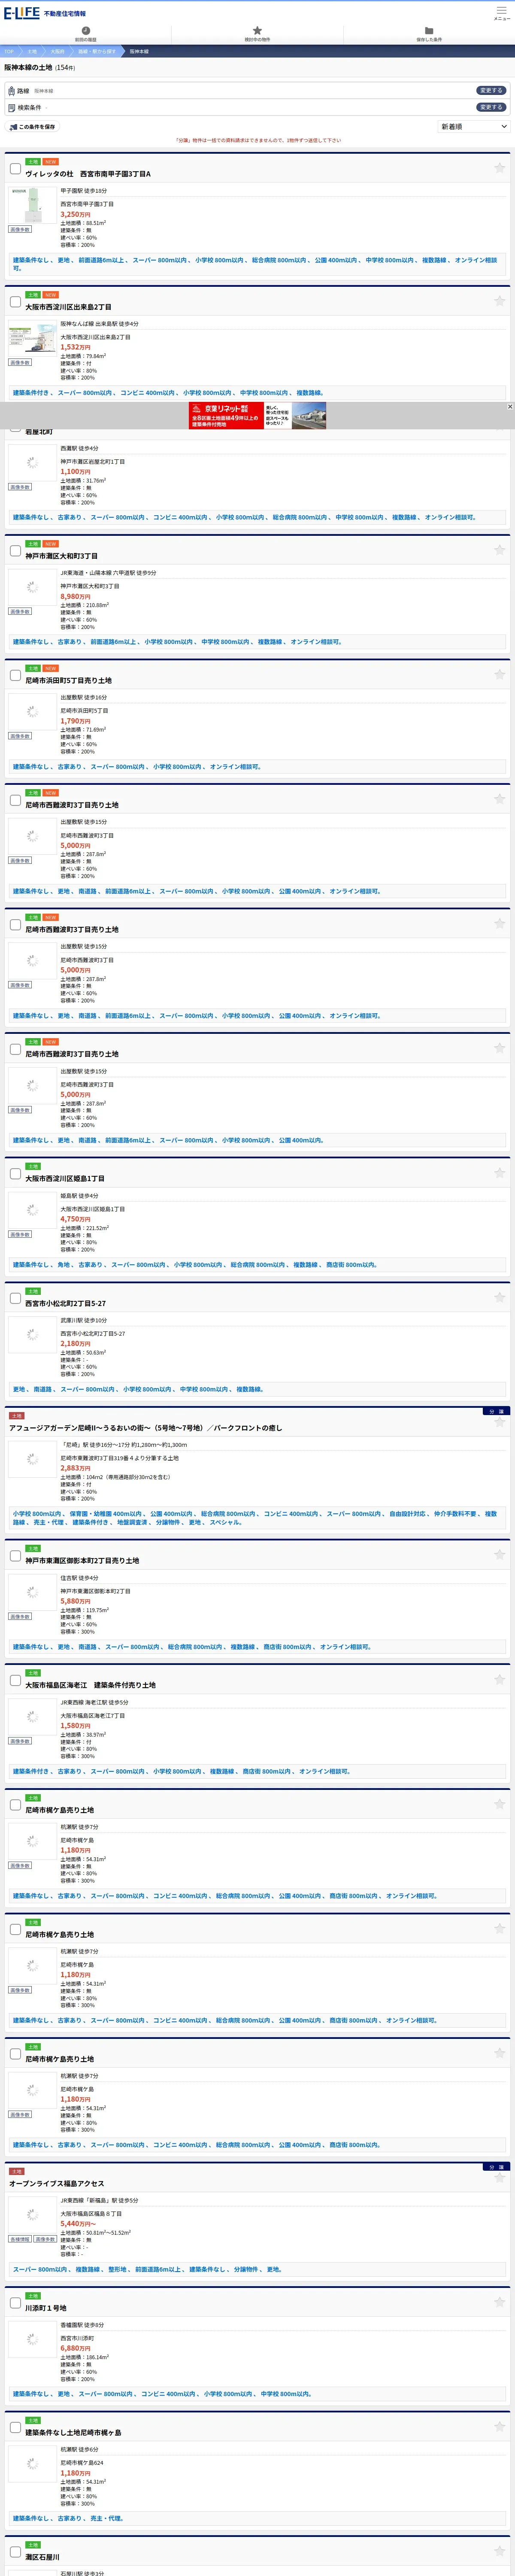Open 尼崎市浜田町5丁目売り土地 listing title
The height and width of the screenshot is (2576, 515).
coord(68,680)
